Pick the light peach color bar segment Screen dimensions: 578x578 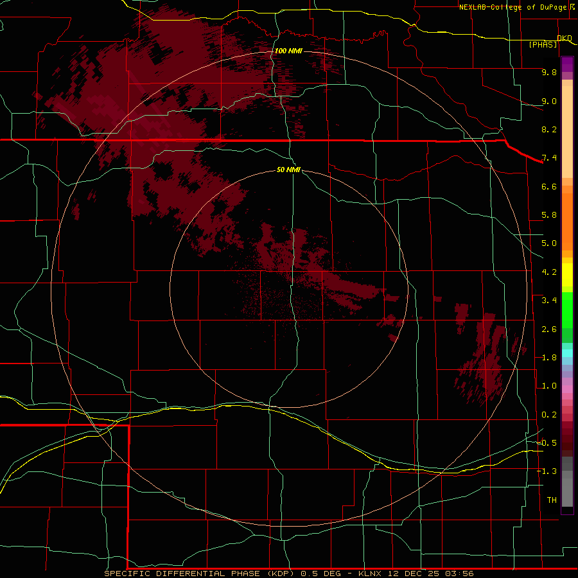pos(567,132)
